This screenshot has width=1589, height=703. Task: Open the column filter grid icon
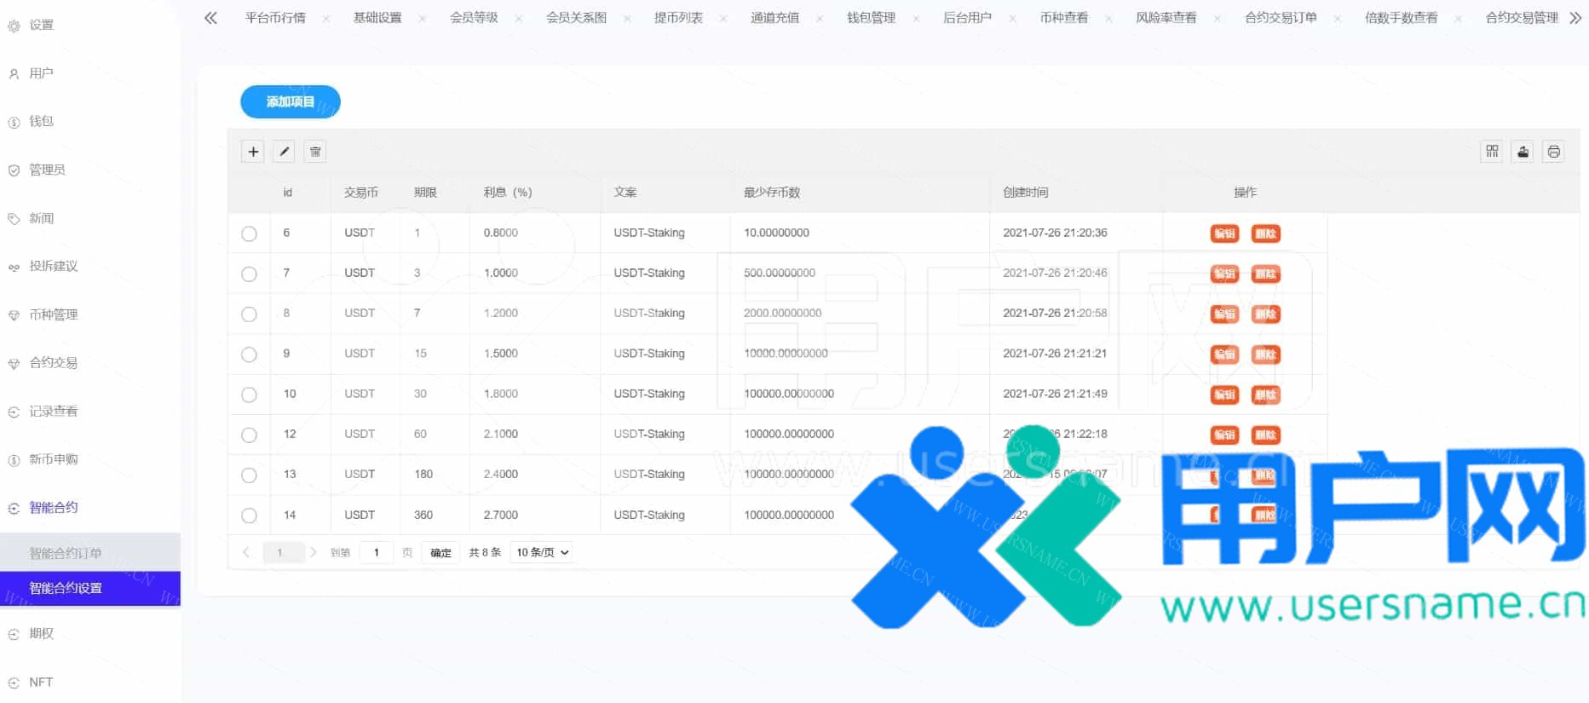point(1492,152)
